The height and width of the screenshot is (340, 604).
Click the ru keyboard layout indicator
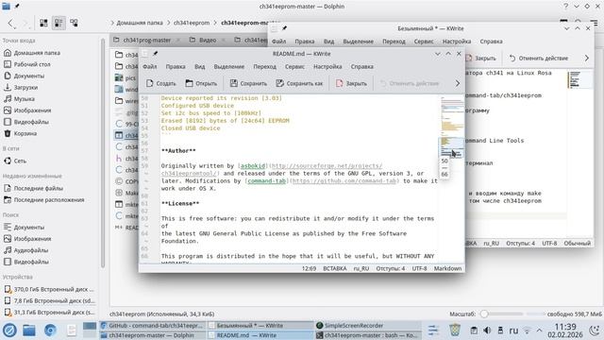click(513, 331)
